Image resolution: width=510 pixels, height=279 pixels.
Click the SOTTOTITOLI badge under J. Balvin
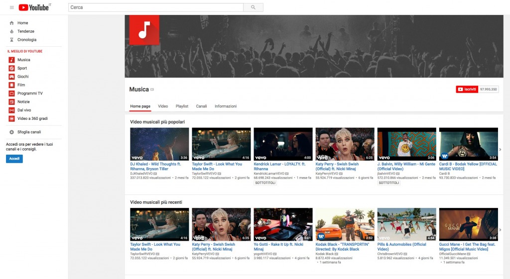click(388, 183)
